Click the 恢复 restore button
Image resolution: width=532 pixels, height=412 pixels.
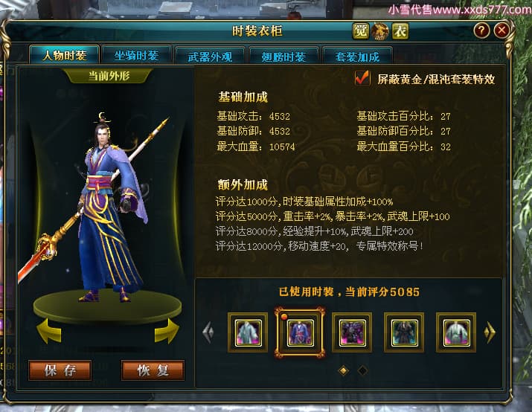(x=153, y=370)
